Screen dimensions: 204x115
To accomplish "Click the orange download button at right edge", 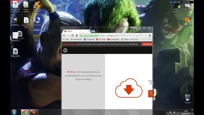I will pos(150,94).
